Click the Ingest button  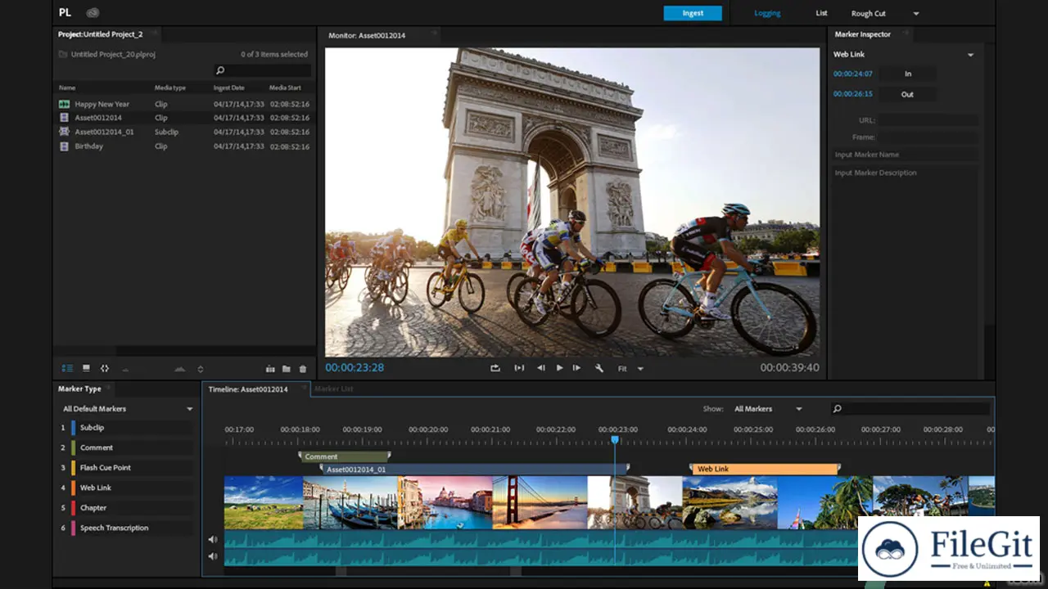(x=693, y=13)
